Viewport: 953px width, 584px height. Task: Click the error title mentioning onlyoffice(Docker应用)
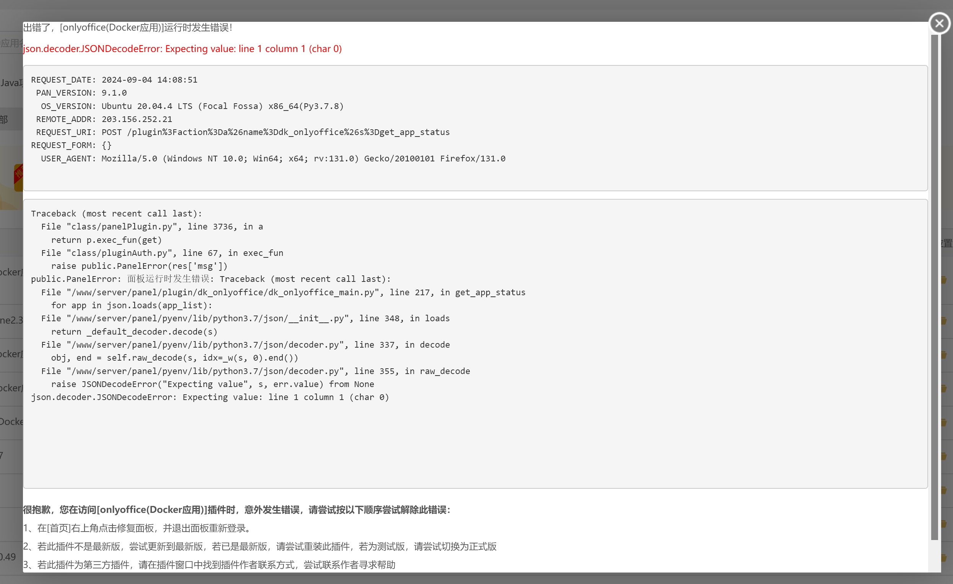[x=128, y=28]
